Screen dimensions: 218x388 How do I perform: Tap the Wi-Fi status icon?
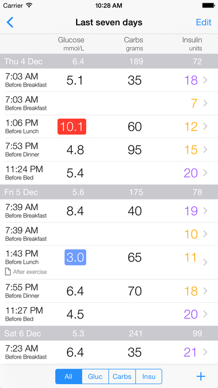tap(29, 5)
